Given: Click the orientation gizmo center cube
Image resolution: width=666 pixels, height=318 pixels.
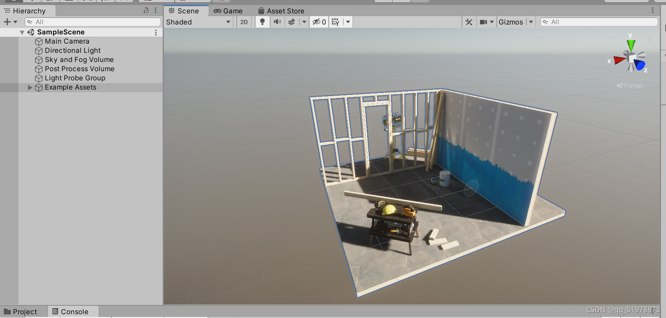Looking at the screenshot, I should [x=631, y=58].
